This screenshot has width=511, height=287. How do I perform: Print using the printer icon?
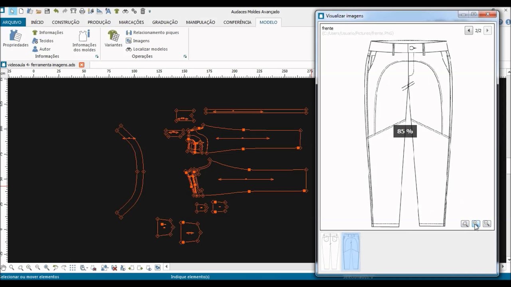(82, 11)
